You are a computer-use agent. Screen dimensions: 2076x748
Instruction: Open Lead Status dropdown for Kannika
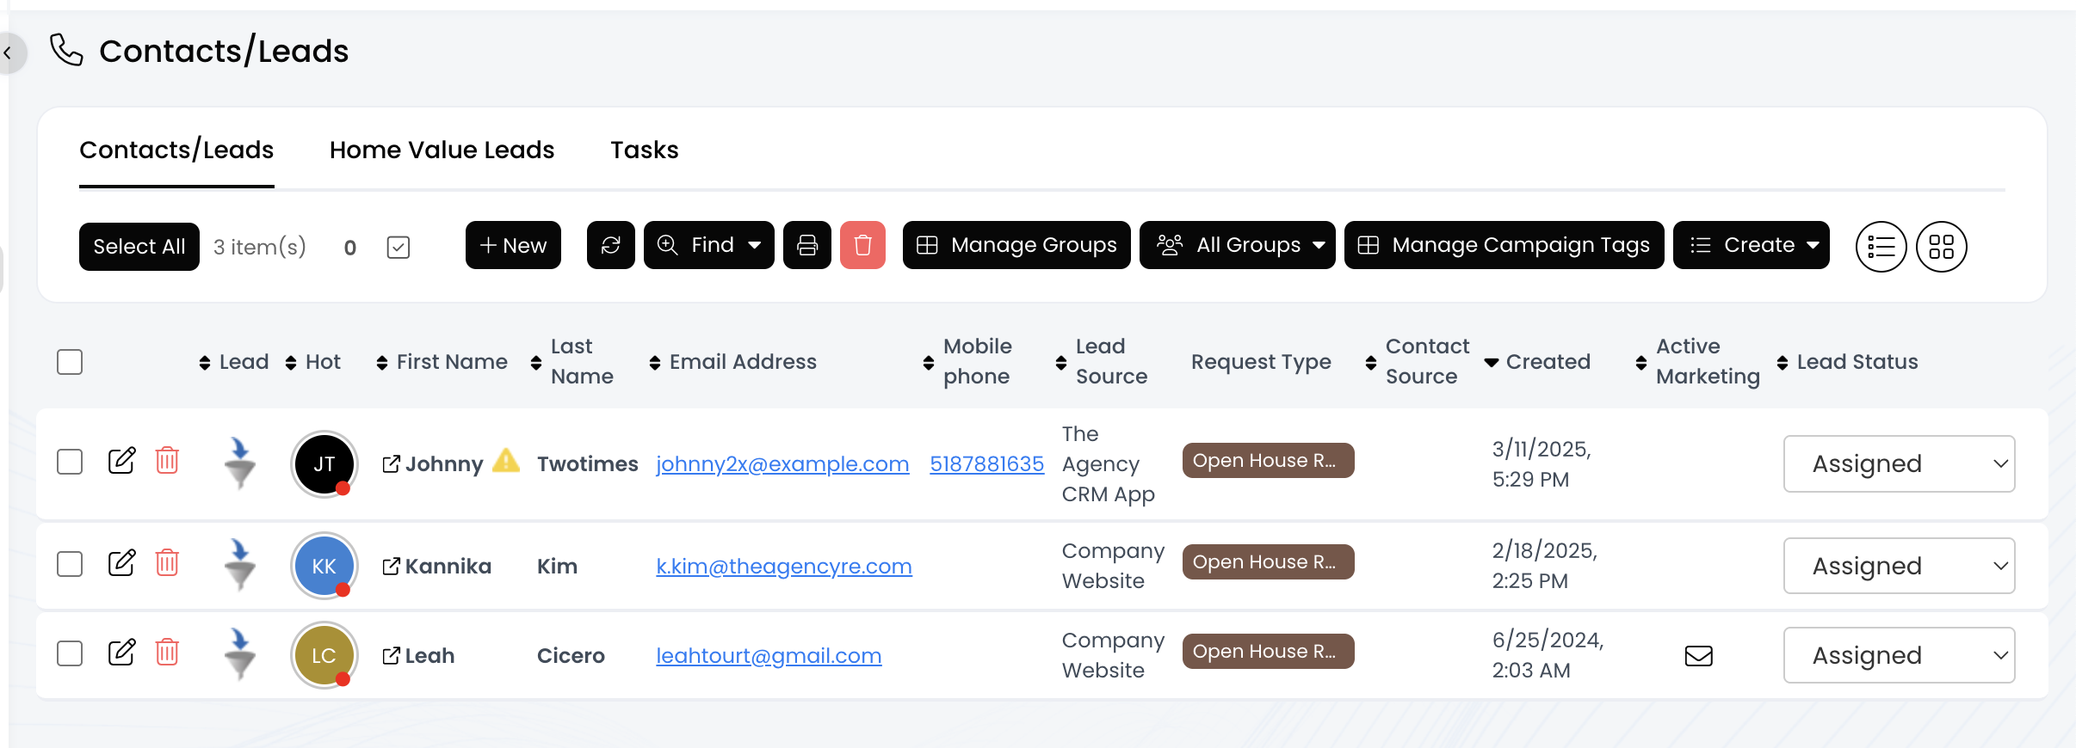pos(1899,566)
